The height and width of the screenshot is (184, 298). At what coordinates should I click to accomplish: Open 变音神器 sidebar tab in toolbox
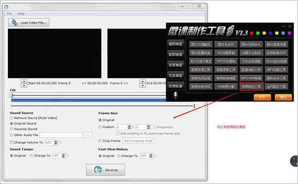tap(176, 76)
